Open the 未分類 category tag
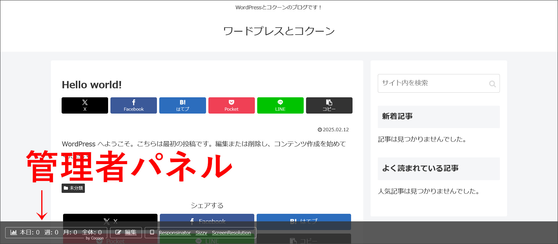558x244 pixels. click(73, 188)
